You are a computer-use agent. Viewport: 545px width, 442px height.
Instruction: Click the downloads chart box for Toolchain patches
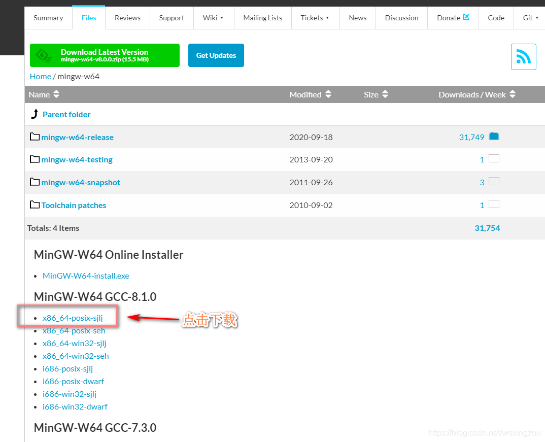point(494,204)
